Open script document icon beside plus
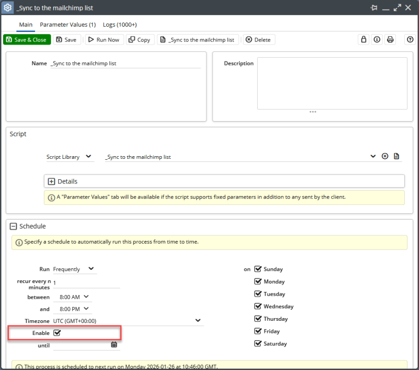Image resolution: width=419 pixels, height=370 pixels. (x=396, y=156)
